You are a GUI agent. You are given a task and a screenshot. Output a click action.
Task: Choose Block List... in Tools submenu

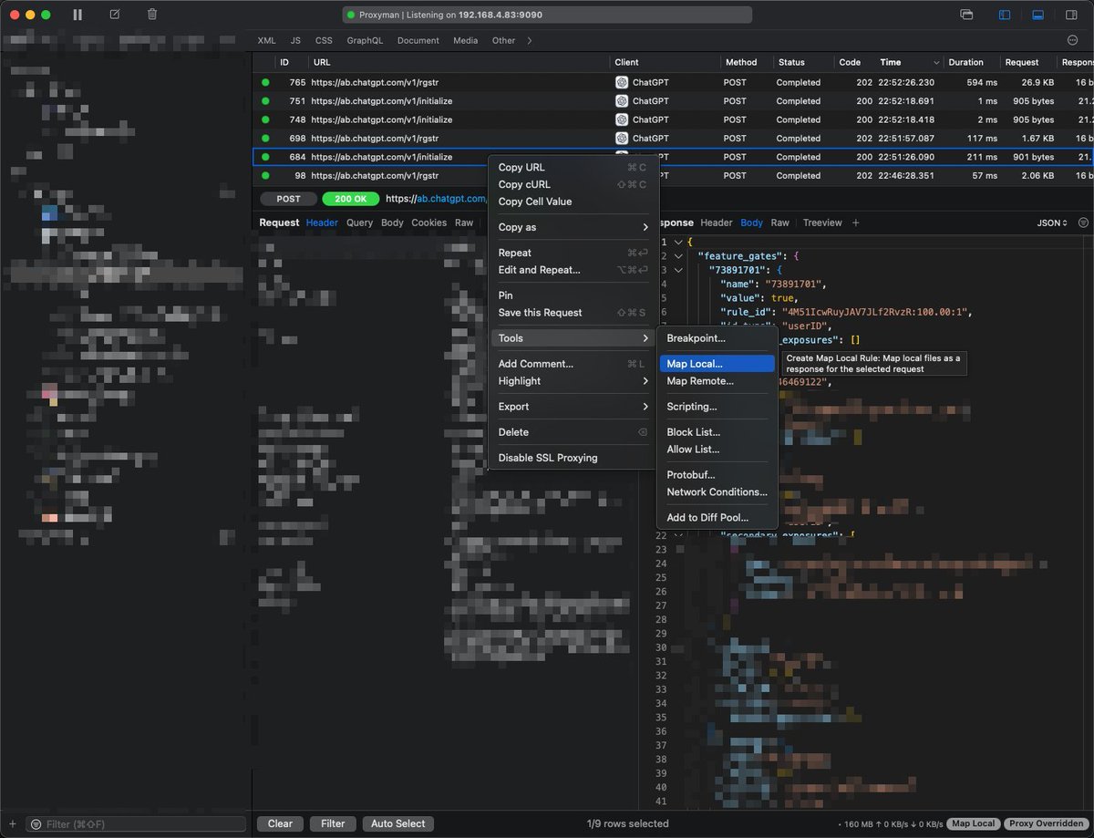pyautogui.click(x=717, y=432)
